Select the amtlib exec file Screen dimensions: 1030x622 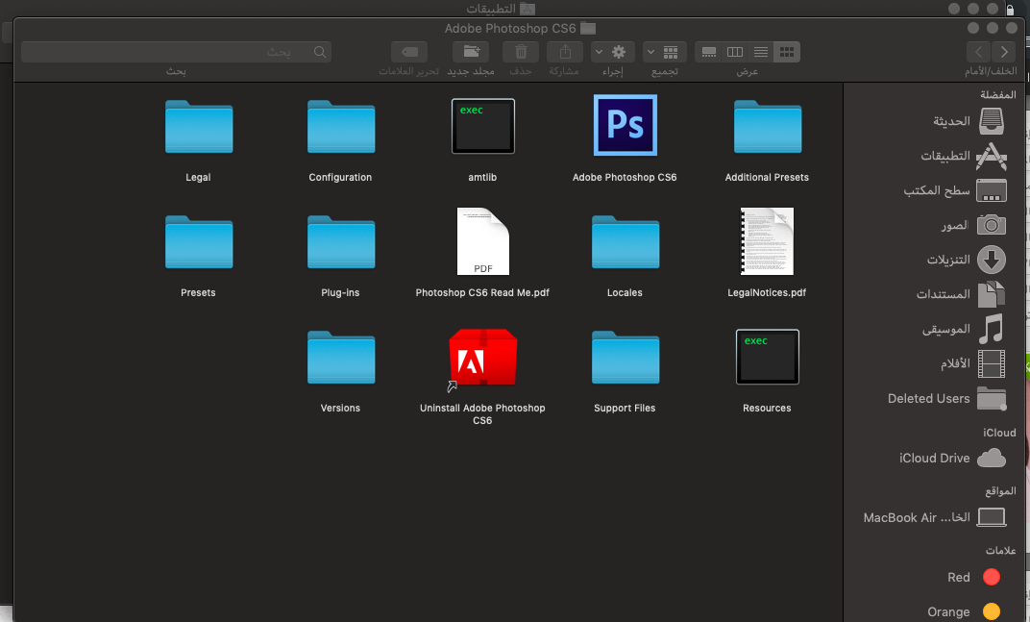point(483,126)
